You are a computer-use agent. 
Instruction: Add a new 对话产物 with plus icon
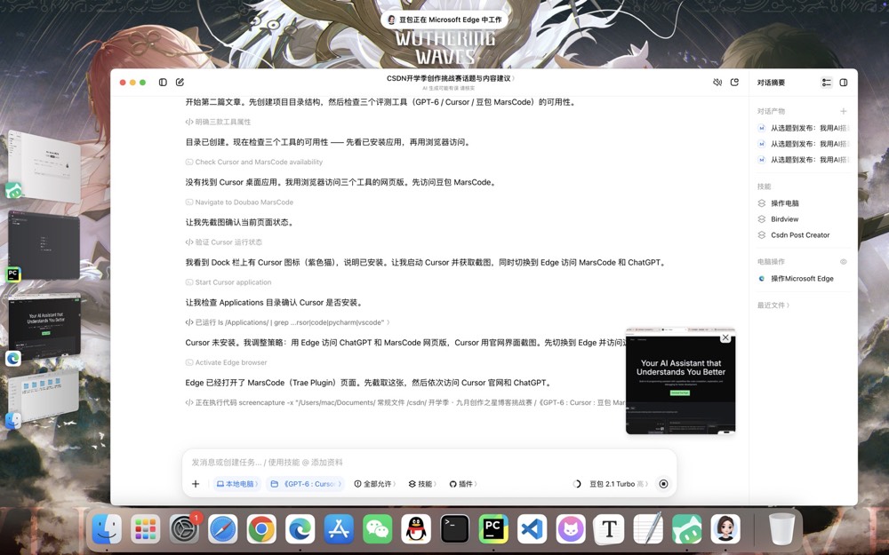[844, 111]
